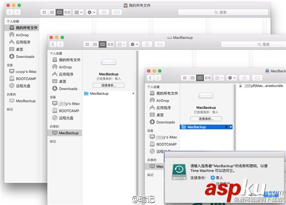The height and width of the screenshot is (205, 286).
Task: Click edit tags button in middle MacBackup window
Action: pos(160,44)
